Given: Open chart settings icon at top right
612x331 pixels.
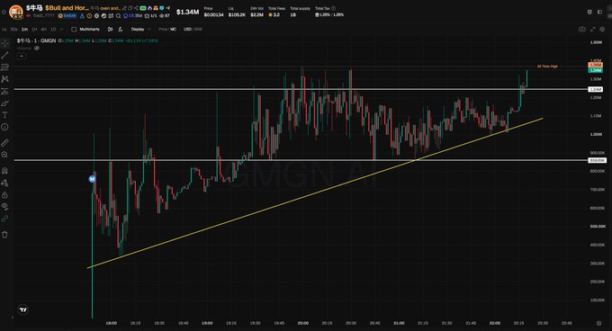Looking at the screenshot, I should coord(602,30).
